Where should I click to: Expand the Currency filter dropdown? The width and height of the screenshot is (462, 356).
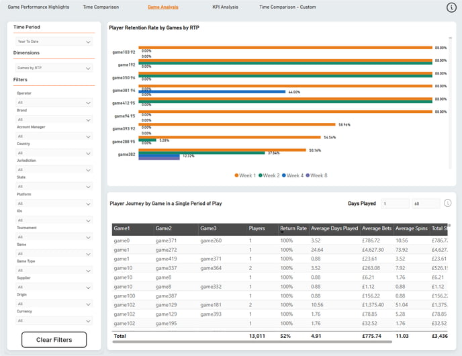[x=54, y=320]
